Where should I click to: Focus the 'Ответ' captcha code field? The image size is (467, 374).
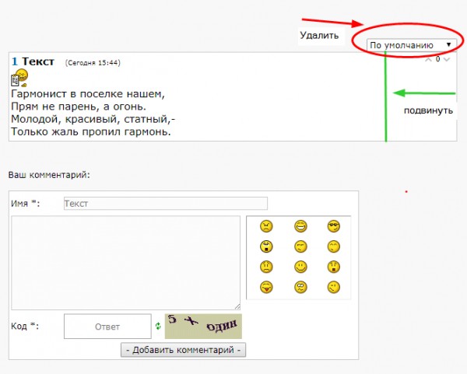[107, 327]
